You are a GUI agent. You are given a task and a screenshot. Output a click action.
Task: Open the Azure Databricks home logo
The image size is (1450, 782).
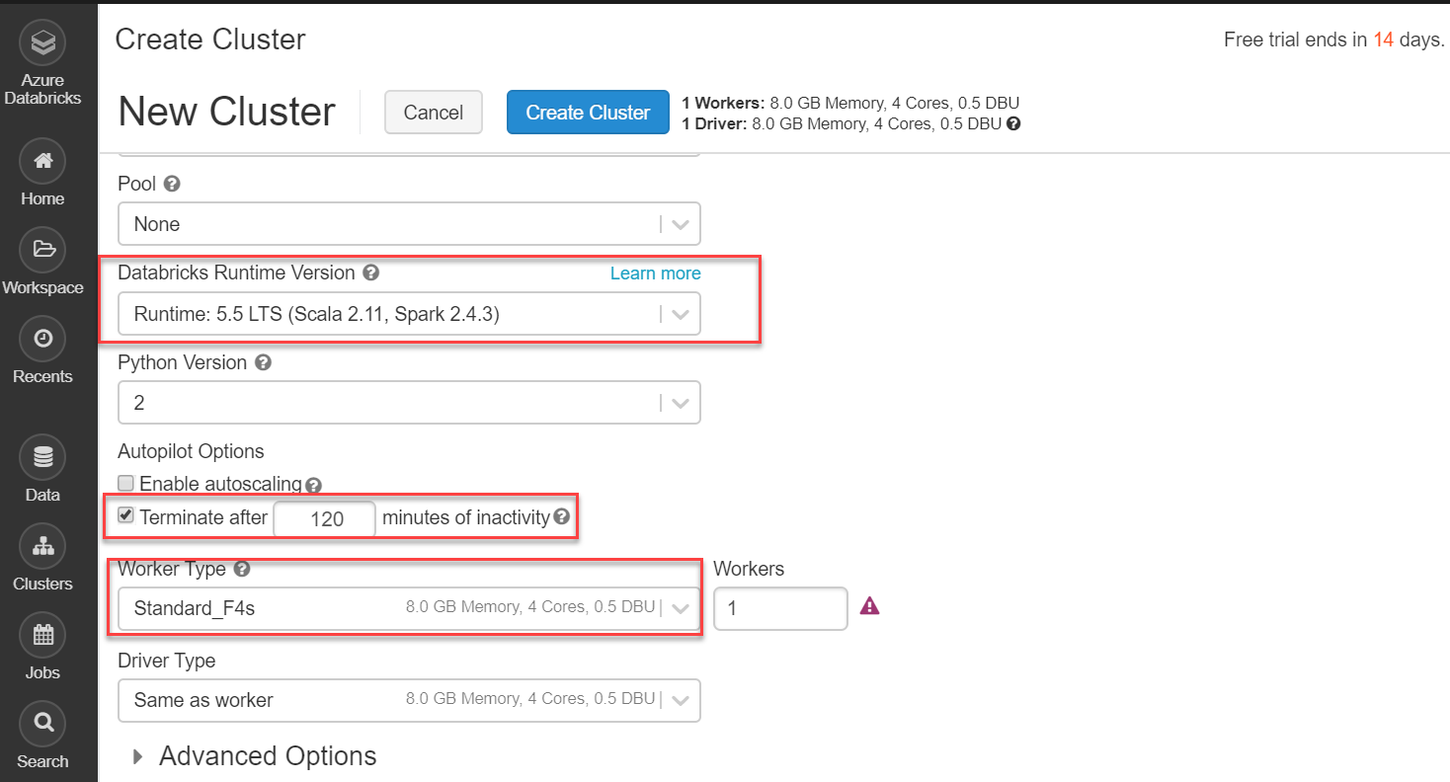41,42
